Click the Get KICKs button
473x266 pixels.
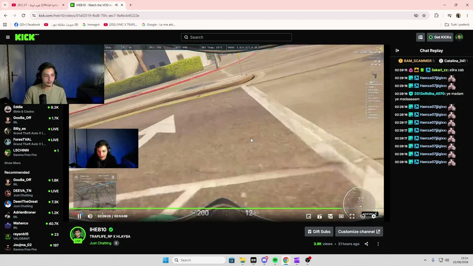[440, 37]
